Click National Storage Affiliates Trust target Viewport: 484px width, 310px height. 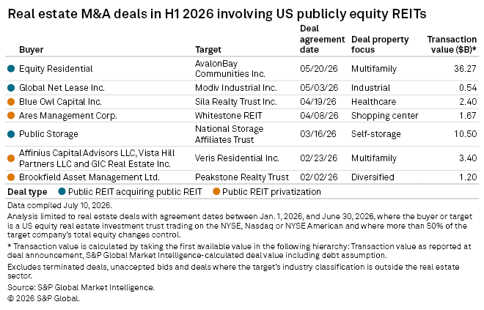[x=229, y=134]
